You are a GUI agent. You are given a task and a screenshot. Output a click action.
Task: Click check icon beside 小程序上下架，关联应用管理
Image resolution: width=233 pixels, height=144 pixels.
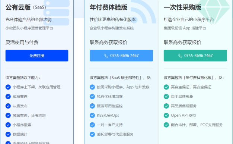8,87
